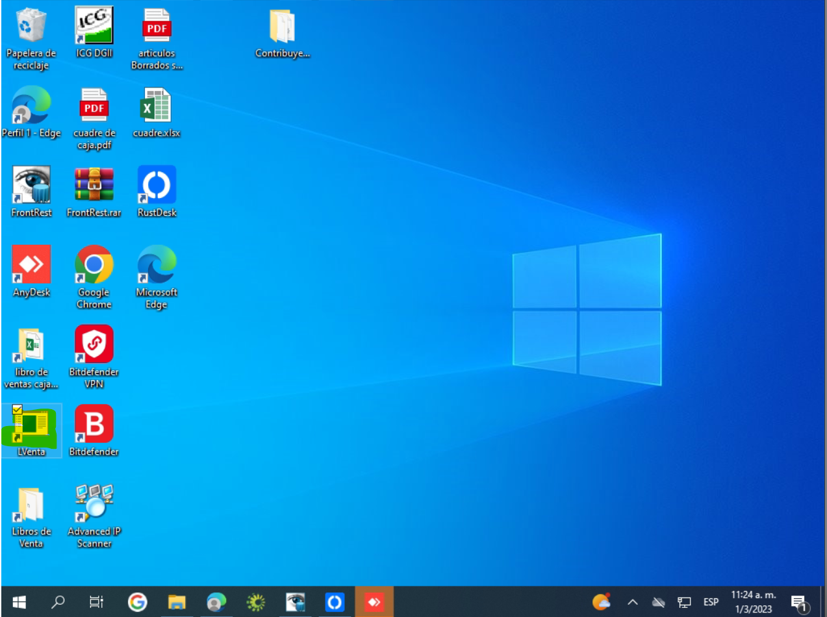Open FrontRest eye icon in the taskbar
The image size is (827, 617).
coord(296,603)
